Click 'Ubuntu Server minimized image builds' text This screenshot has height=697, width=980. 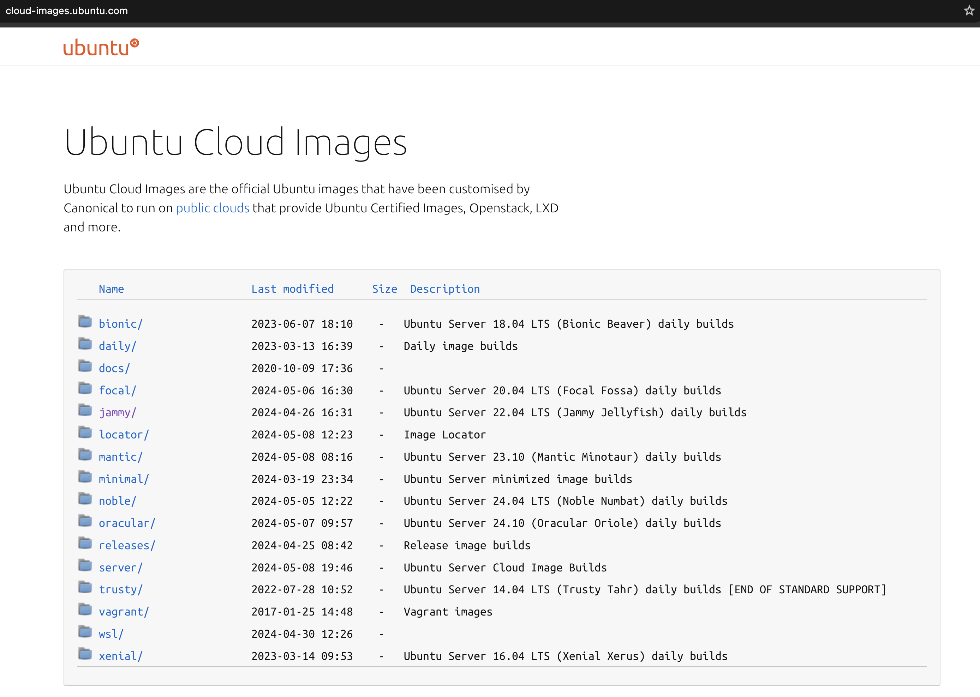pyautogui.click(x=518, y=479)
